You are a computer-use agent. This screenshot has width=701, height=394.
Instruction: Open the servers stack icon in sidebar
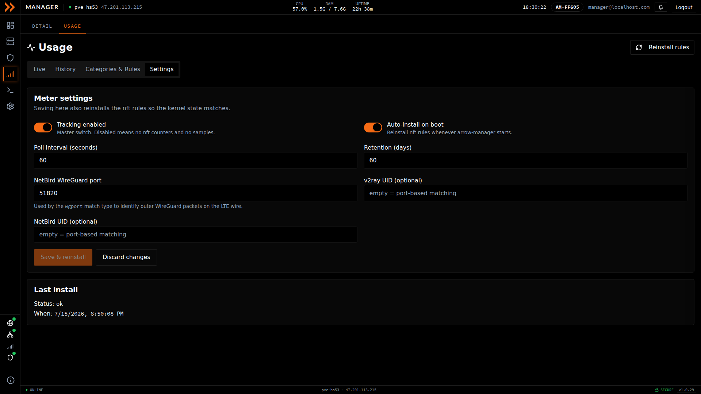(10, 42)
